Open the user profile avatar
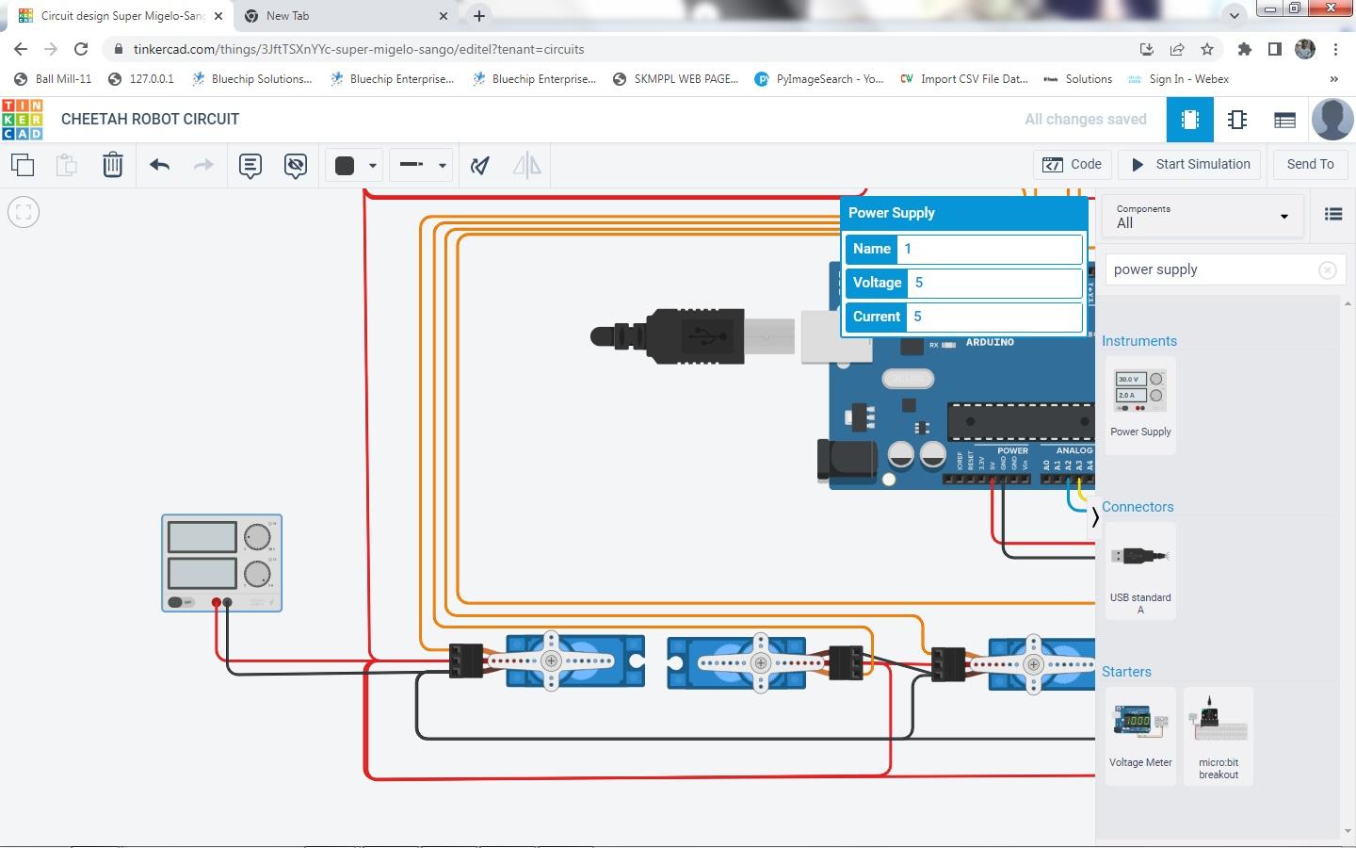1356x848 pixels. (1332, 120)
